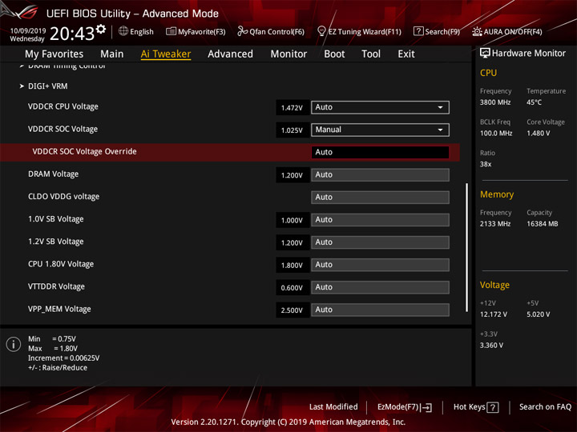Open MyFavorite(F3) list icon
The image size is (577, 432).
pyautogui.click(x=171, y=31)
